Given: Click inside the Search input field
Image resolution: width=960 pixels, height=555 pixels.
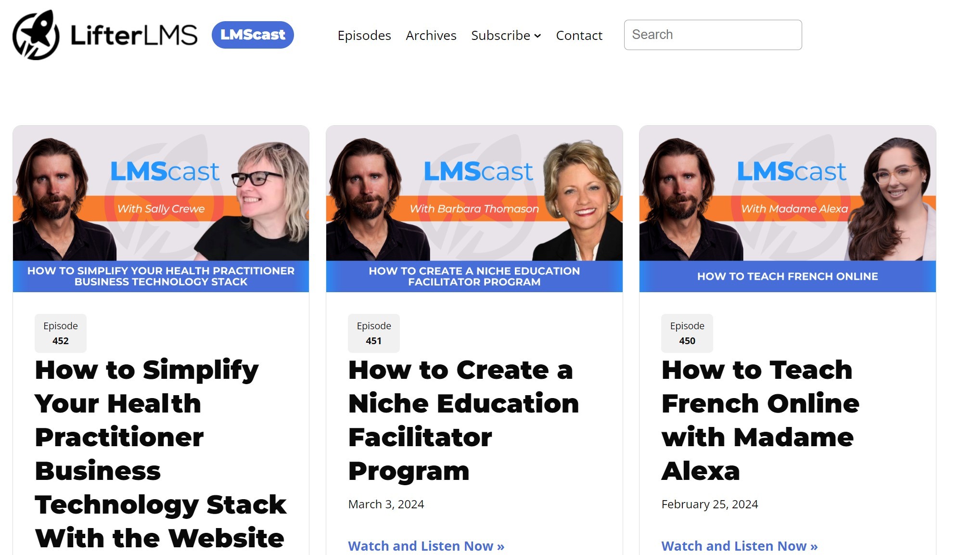Looking at the screenshot, I should click(713, 34).
